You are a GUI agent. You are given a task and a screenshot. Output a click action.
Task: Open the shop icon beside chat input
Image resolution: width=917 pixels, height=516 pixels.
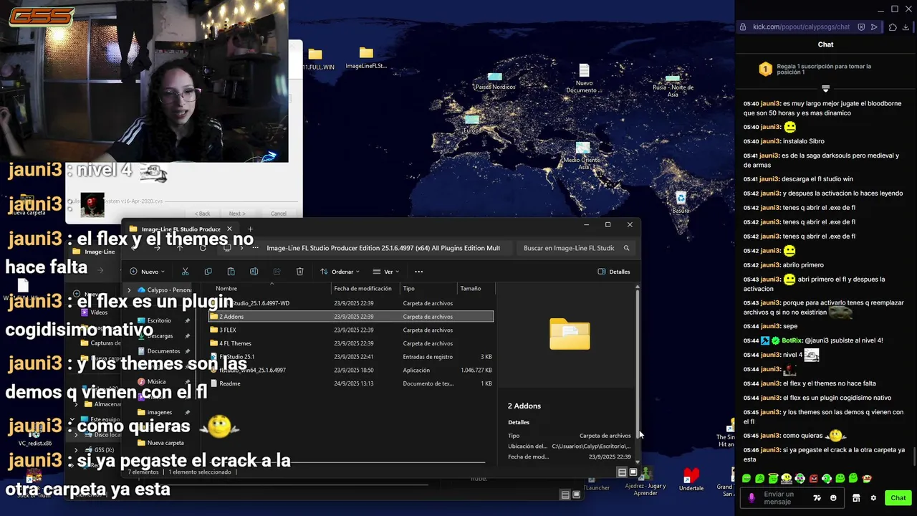(856, 498)
